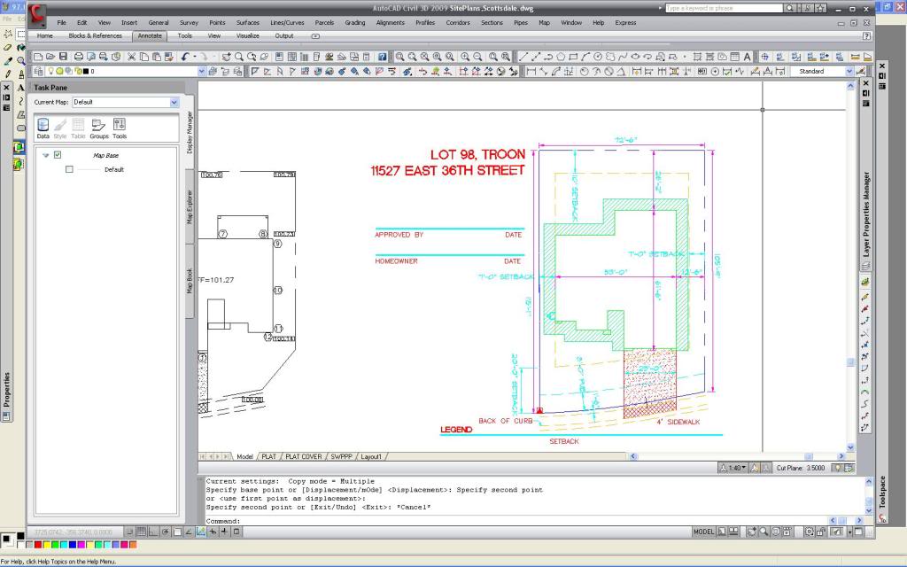
Task: Pick the magenta color swatch in palette
Action: tap(81, 545)
